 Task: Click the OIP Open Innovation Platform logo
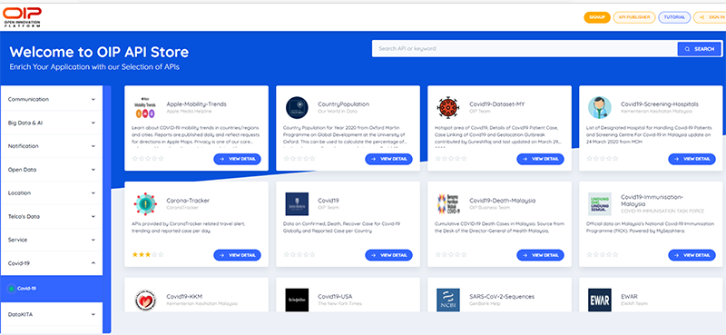(x=22, y=17)
